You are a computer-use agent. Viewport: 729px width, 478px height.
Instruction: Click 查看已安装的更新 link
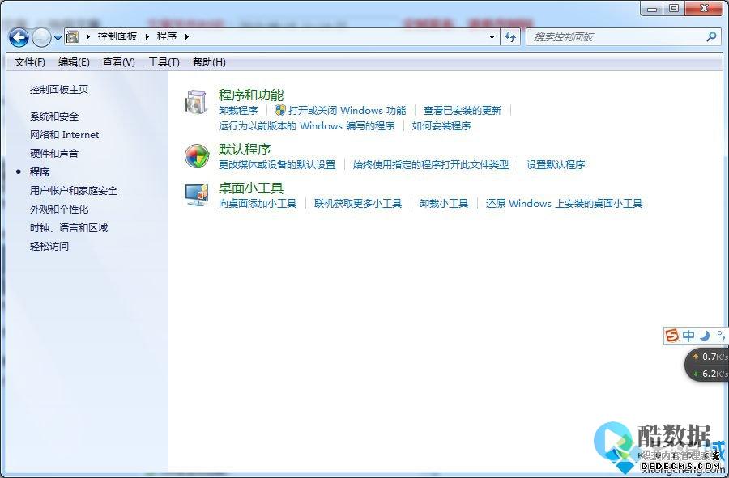463,111
